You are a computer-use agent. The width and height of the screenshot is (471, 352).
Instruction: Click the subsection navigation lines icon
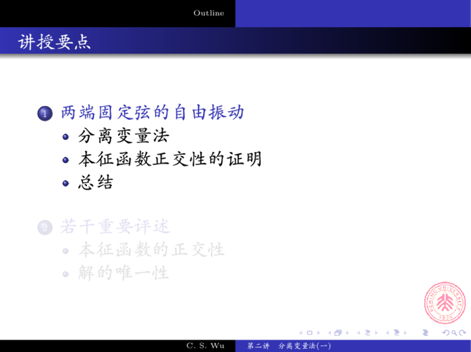368,333
